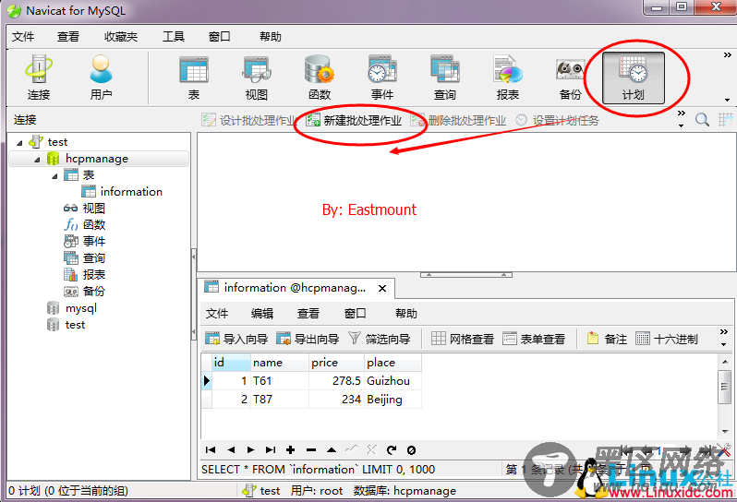The height and width of the screenshot is (502, 737).
Task: Open the 文件 menu in main menubar
Action: coord(23,37)
